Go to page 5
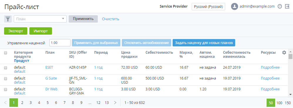Screen dimensions: 293x108 48,103
